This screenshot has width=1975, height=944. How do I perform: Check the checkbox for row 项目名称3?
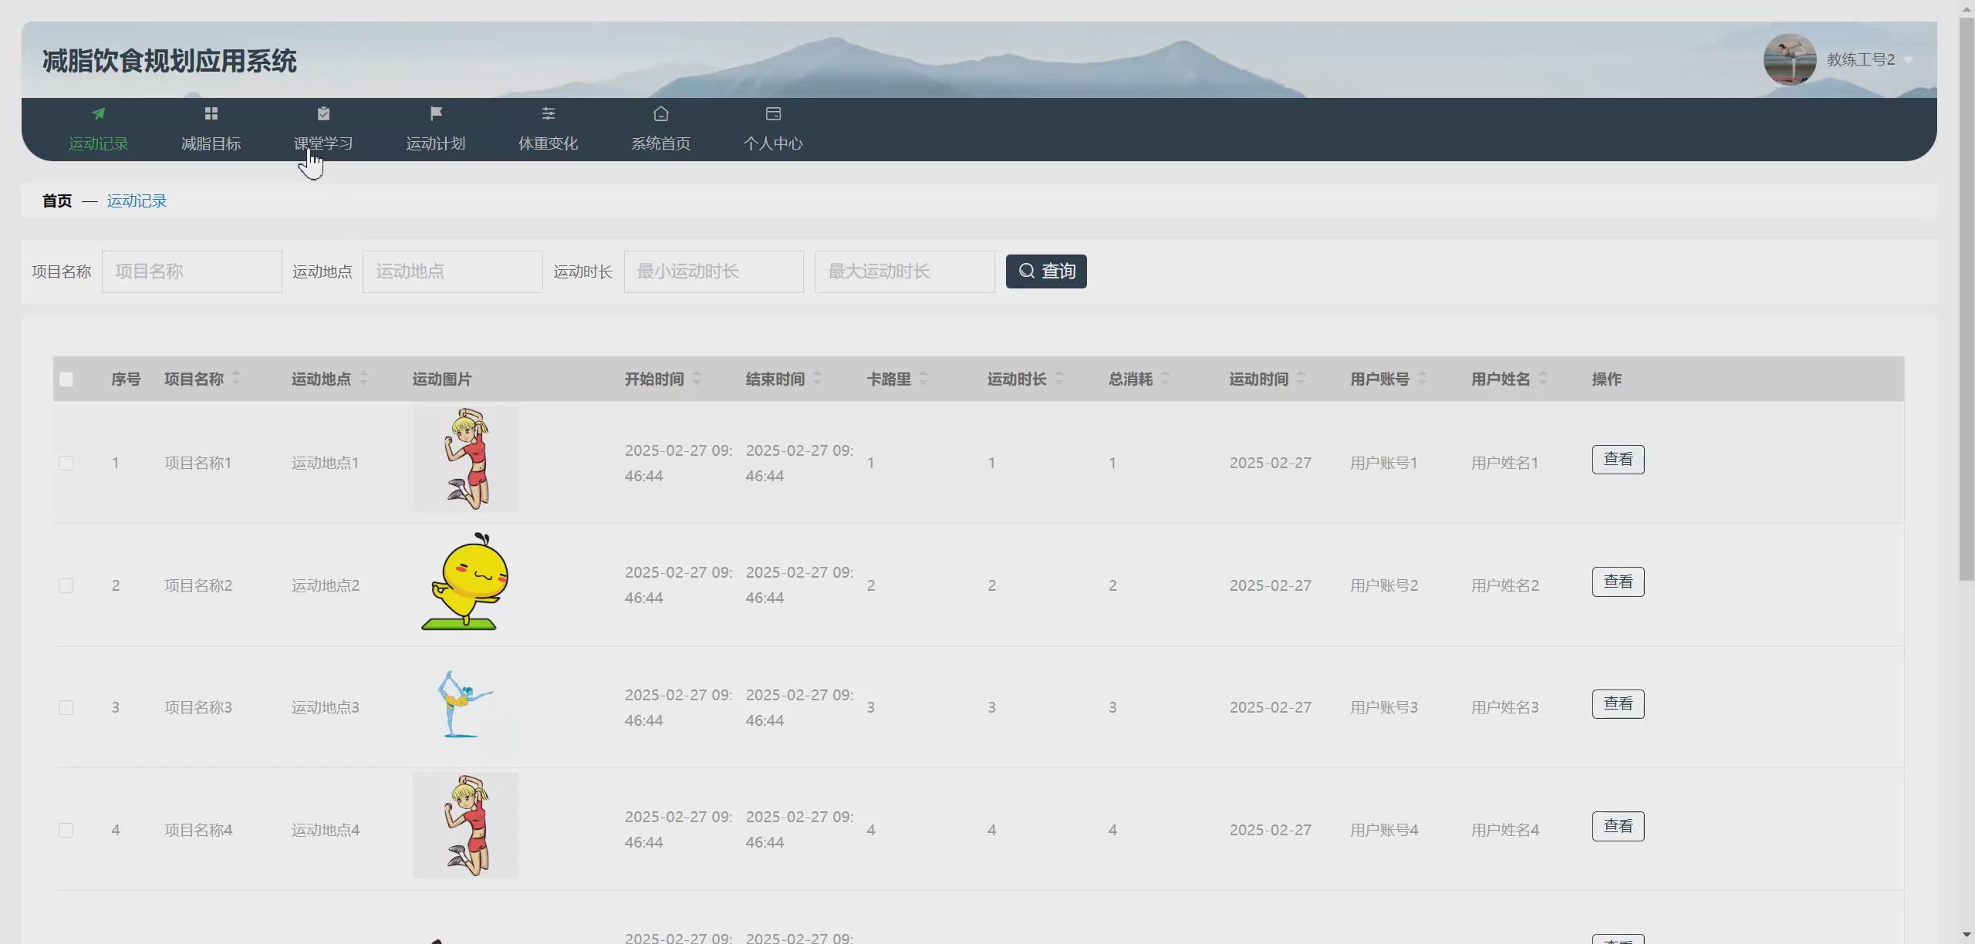[x=66, y=708]
